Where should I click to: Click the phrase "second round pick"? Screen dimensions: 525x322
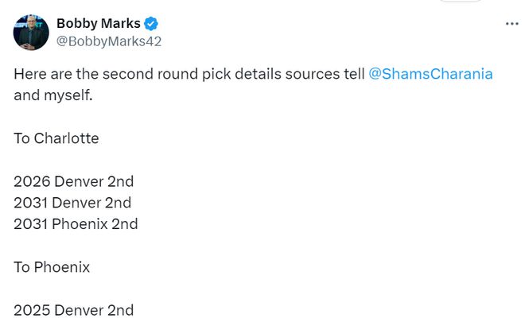click(x=154, y=74)
